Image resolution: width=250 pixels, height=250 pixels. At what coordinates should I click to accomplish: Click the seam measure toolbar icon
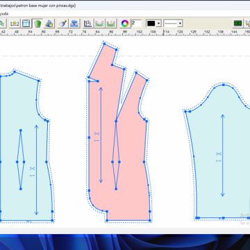(x=15, y=24)
